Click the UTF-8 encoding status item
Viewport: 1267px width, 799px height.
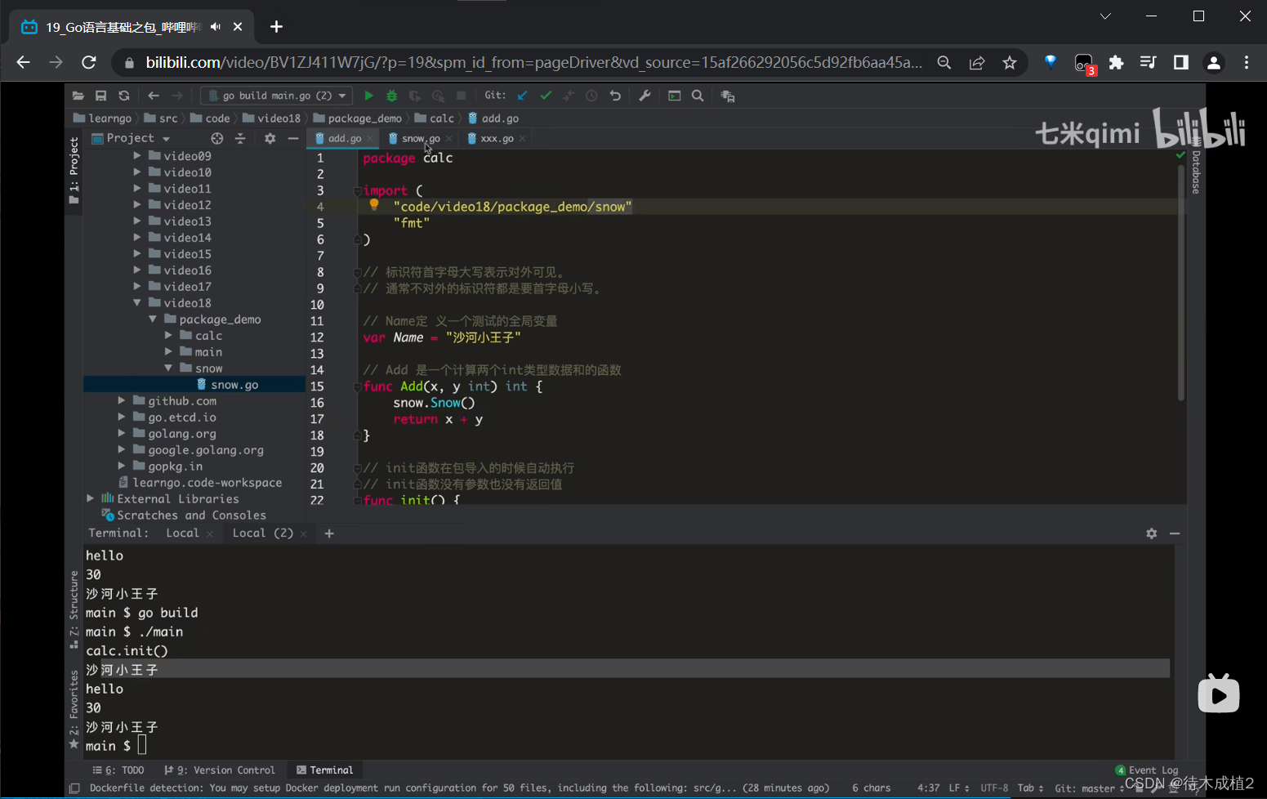(994, 788)
